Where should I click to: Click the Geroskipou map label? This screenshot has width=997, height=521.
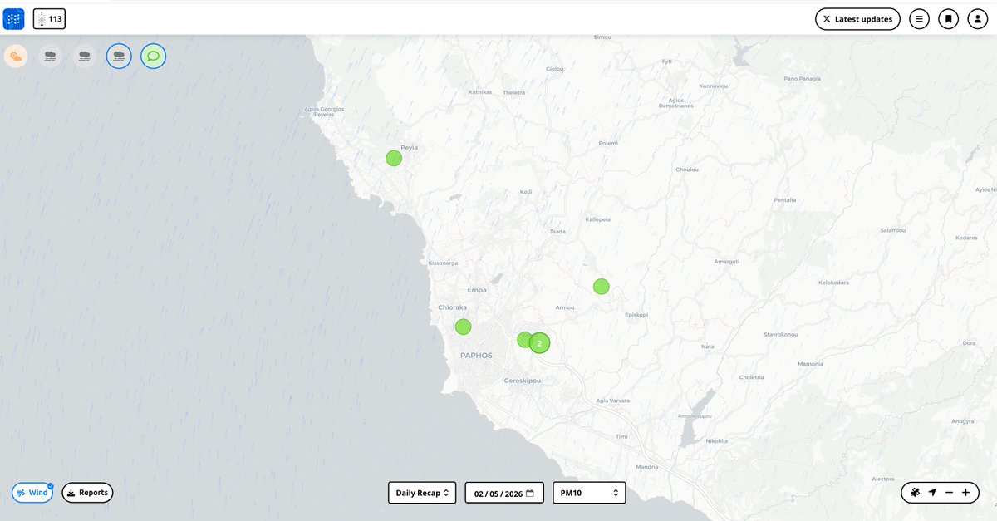(523, 381)
